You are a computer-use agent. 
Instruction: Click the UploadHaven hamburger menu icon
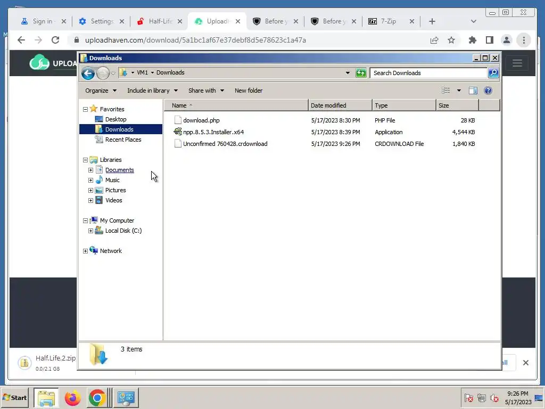pos(517,63)
